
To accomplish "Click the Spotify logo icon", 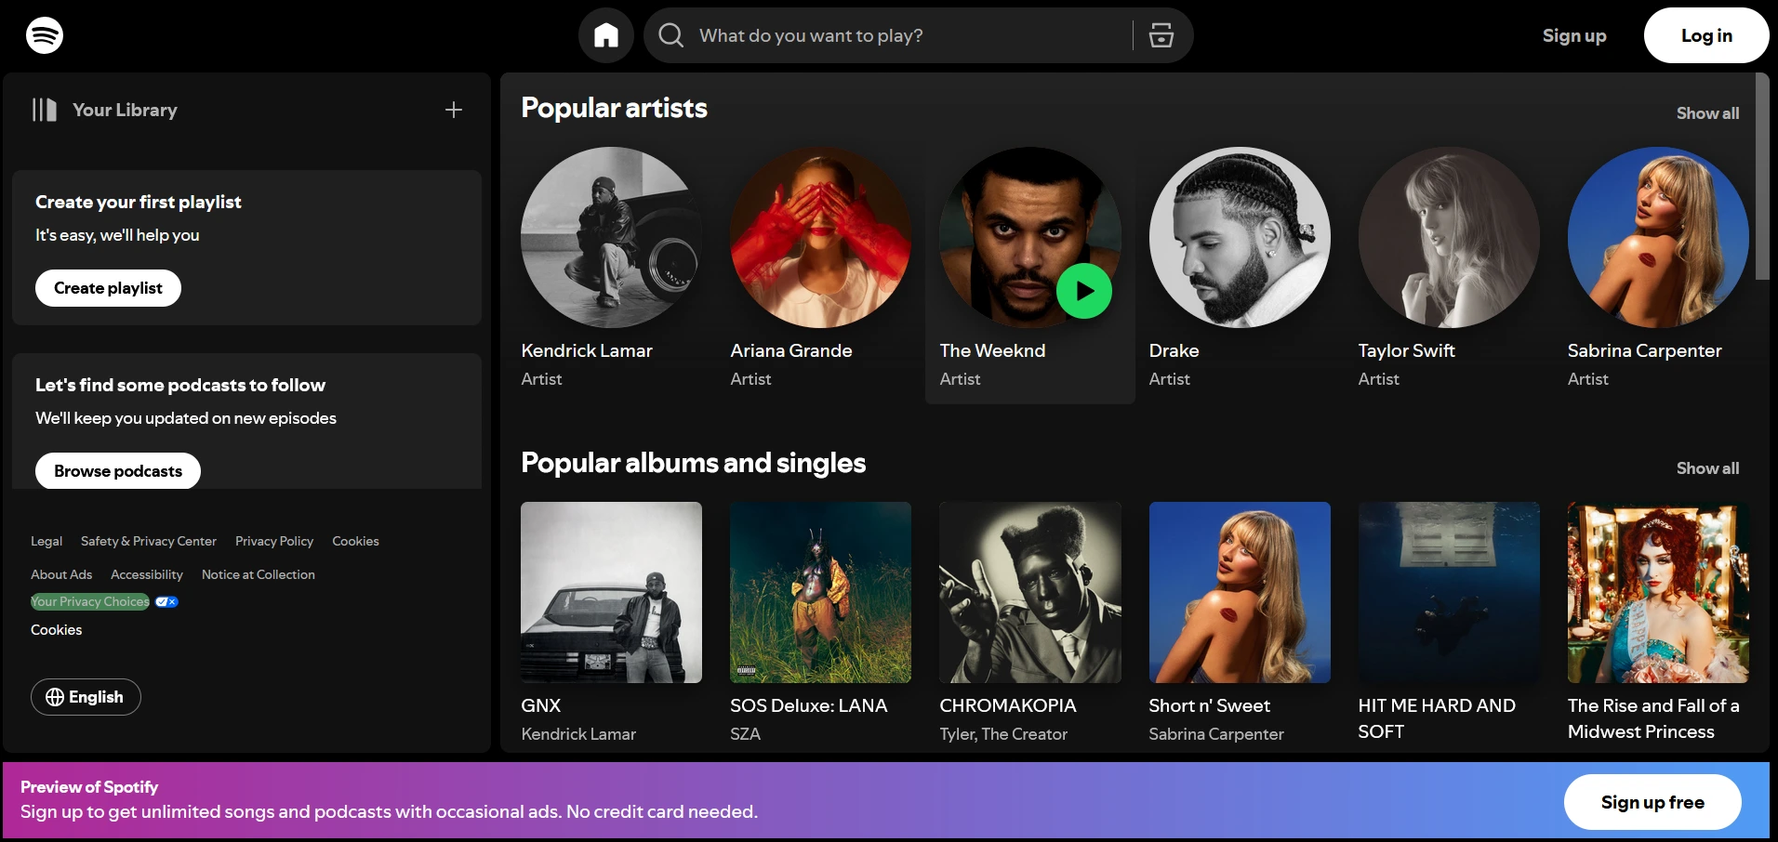I will click(45, 35).
